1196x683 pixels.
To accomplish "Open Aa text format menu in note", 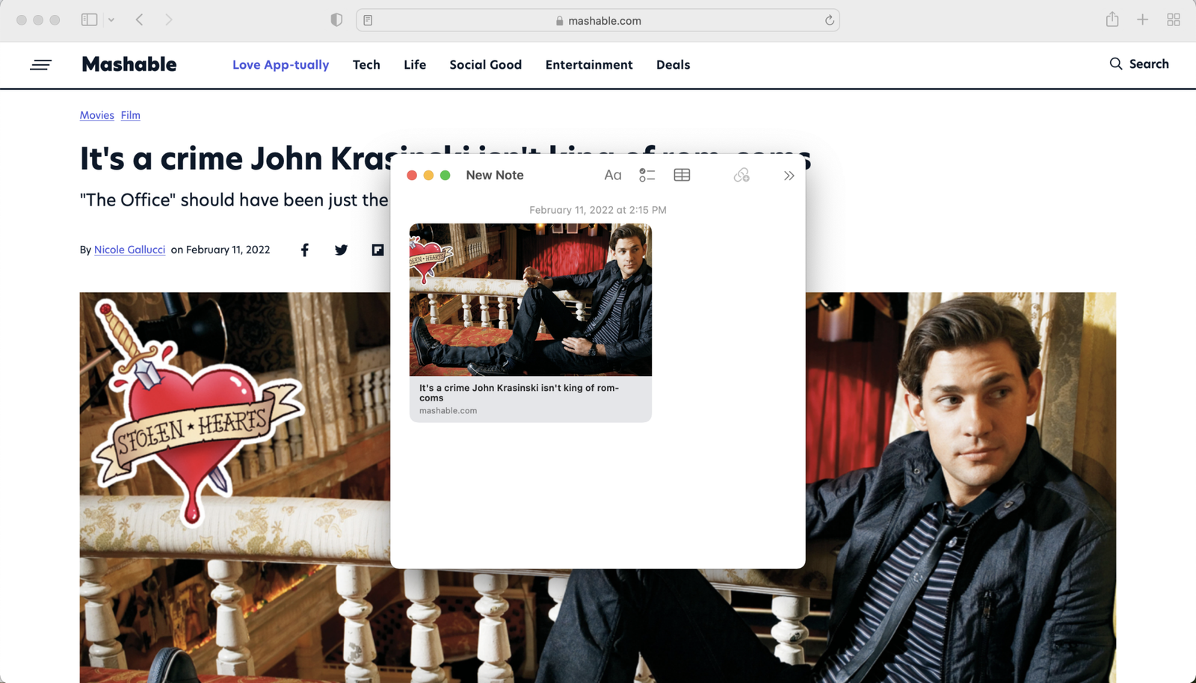I will [613, 175].
